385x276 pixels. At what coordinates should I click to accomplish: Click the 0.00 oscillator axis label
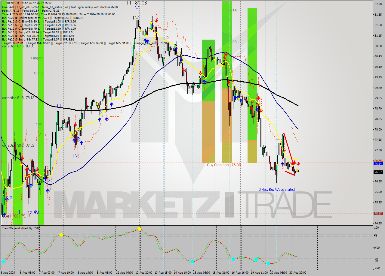coord(377,247)
